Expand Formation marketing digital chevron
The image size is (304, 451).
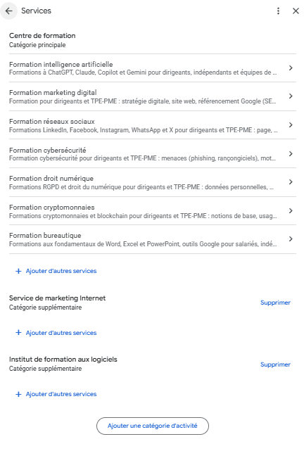[291, 96]
